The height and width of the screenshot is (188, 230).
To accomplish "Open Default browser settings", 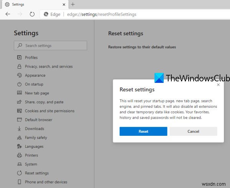I will click(38, 120).
